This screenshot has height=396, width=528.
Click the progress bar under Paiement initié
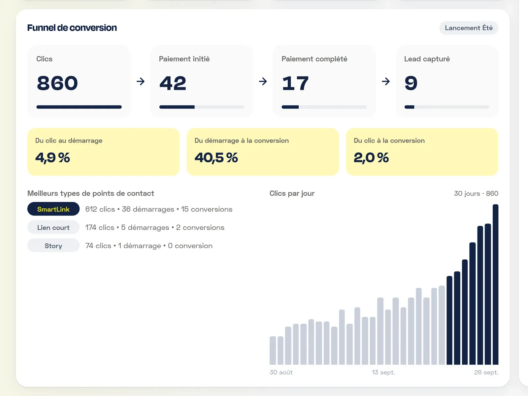coord(202,107)
